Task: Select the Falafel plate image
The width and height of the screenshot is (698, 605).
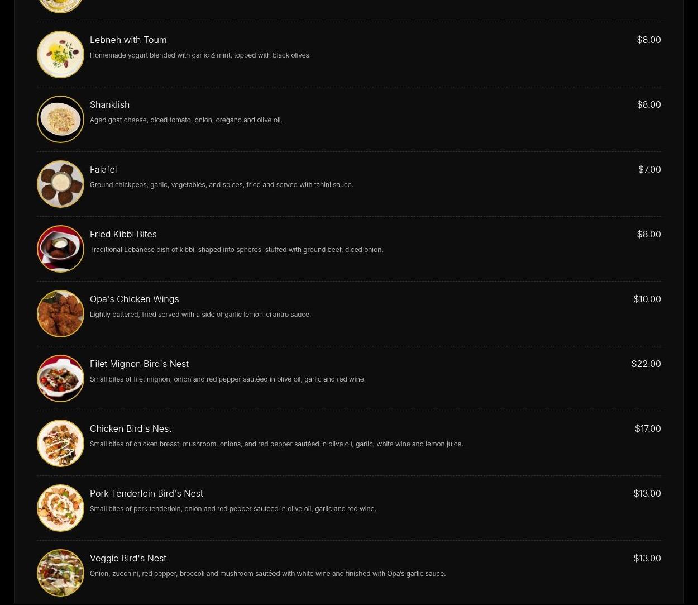Action: (60, 184)
